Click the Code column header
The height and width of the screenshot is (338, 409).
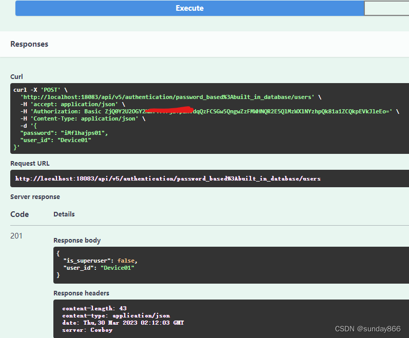click(x=20, y=214)
